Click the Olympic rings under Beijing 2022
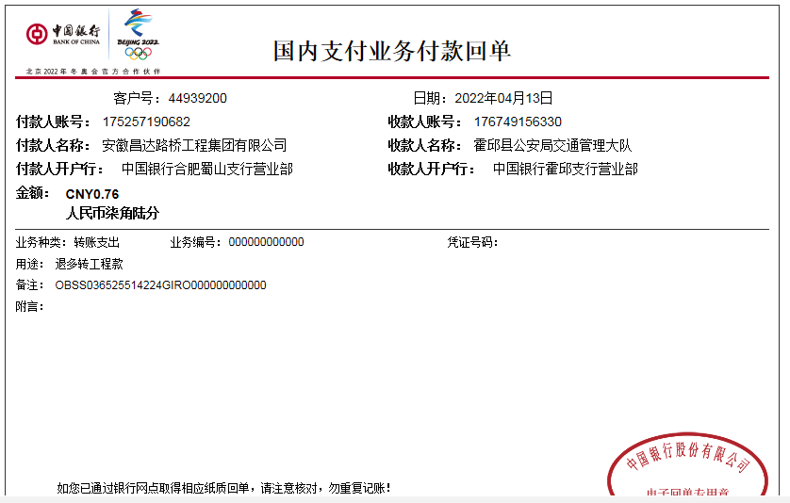The height and width of the screenshot is (503, 790). [x=138, y=54]
